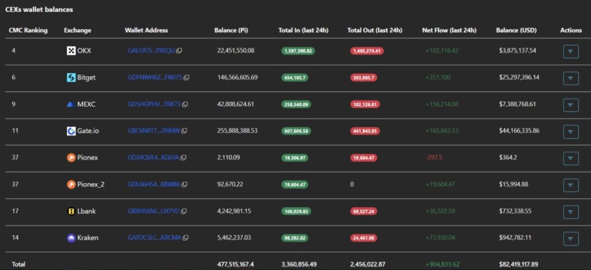Copy the Kraken wallet address
The width and height of the screenshot is (591, 270).
[186, 238]
